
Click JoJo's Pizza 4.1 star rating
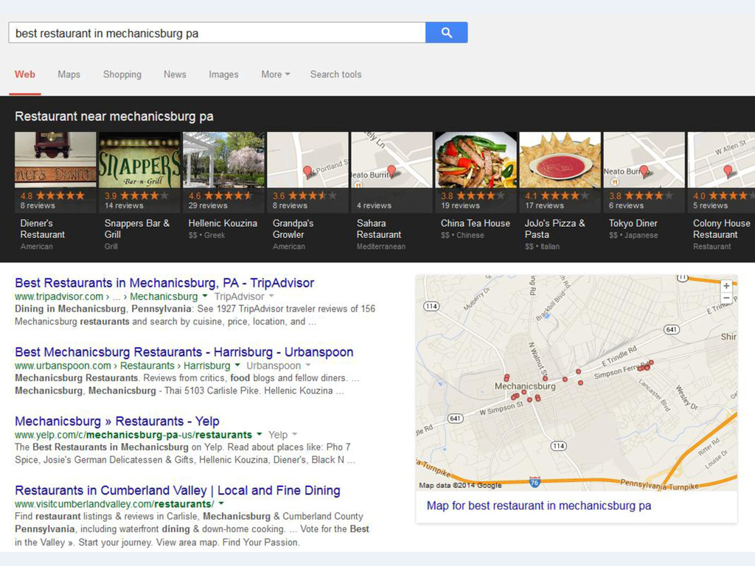[x=557, y=195]
